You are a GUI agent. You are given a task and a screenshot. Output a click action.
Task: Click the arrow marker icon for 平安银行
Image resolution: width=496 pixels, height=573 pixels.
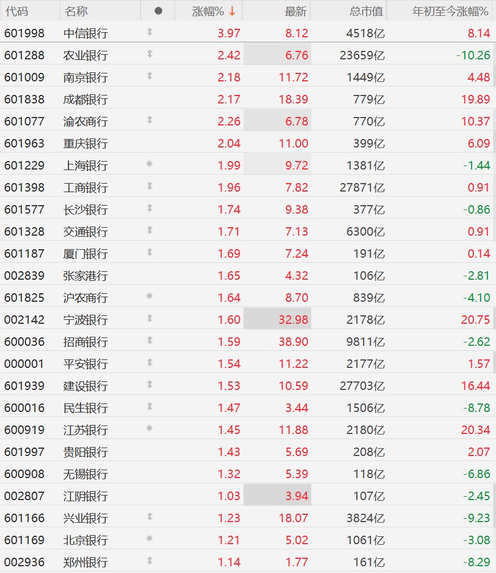[x=150, y=362]
